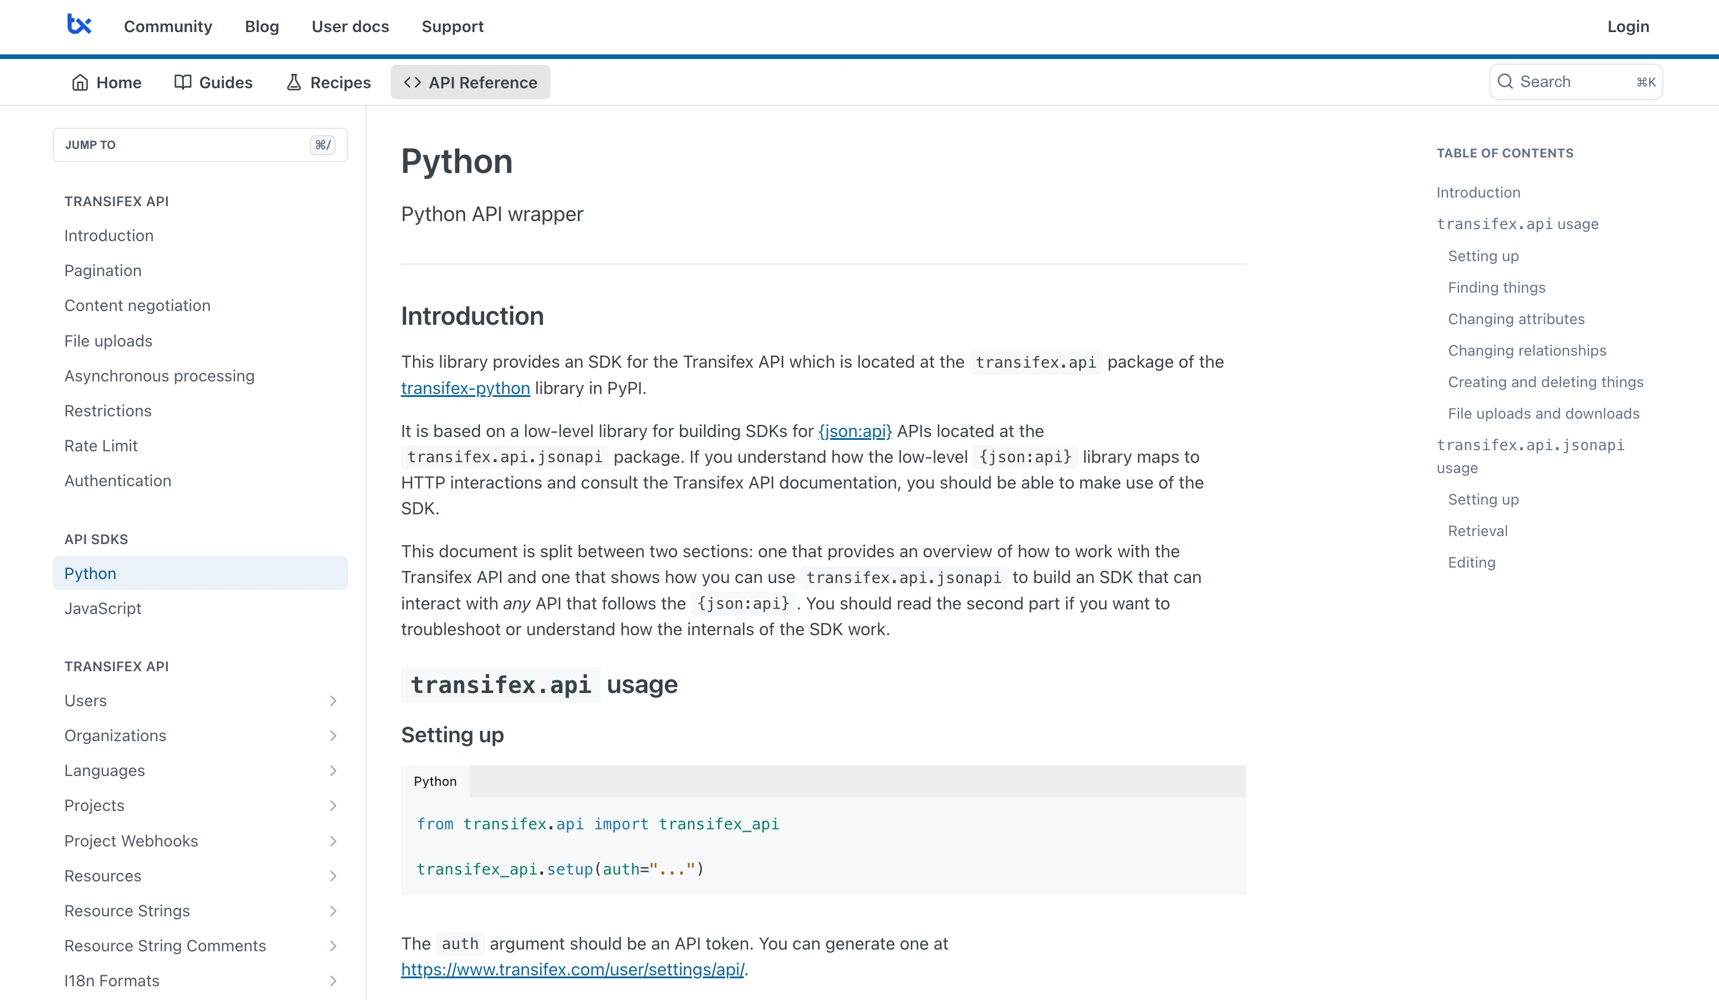The image size is (1719, 1000).
Task: Expand the Resource String Comments chevron
Action: click(x=333, y=946)
